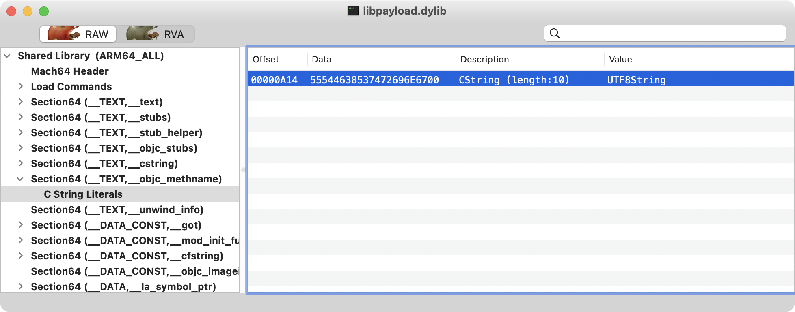Expand the Load Commands node
The image size is (795, 312).
20,86
